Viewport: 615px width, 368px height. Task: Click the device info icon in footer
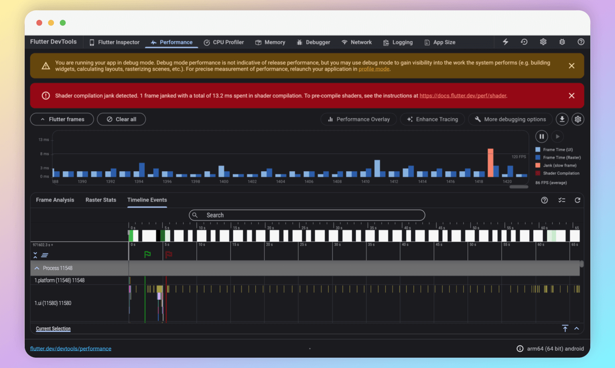pyautogui.click(x=520, y=348)
